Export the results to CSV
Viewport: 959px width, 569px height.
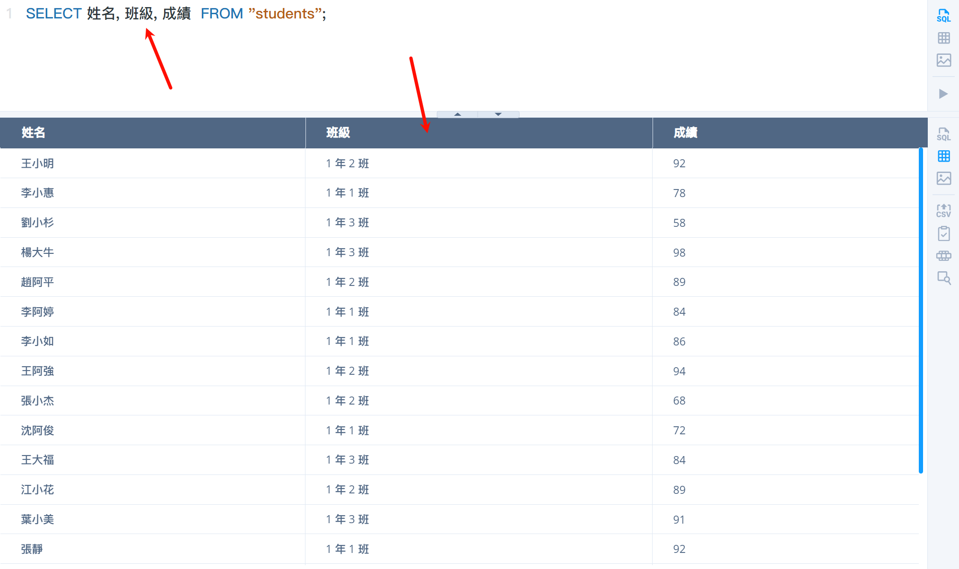[x=943, y=211]
